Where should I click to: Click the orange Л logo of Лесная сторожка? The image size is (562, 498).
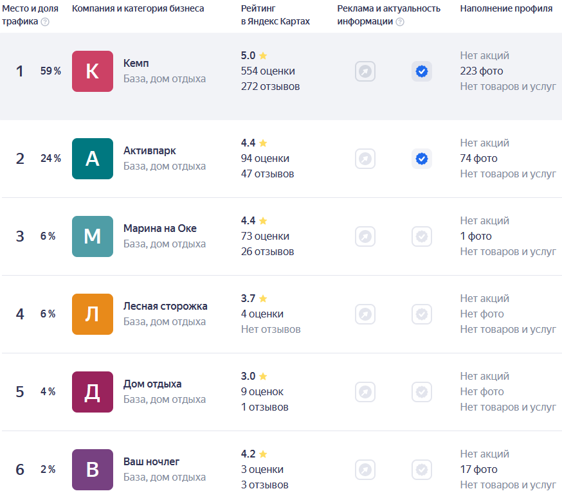[93, 314]
